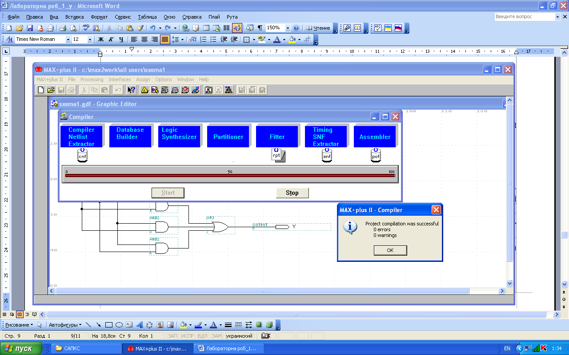Switch to MAX+plus II taskbar button

pyautogui.click(x=158, y=348)
